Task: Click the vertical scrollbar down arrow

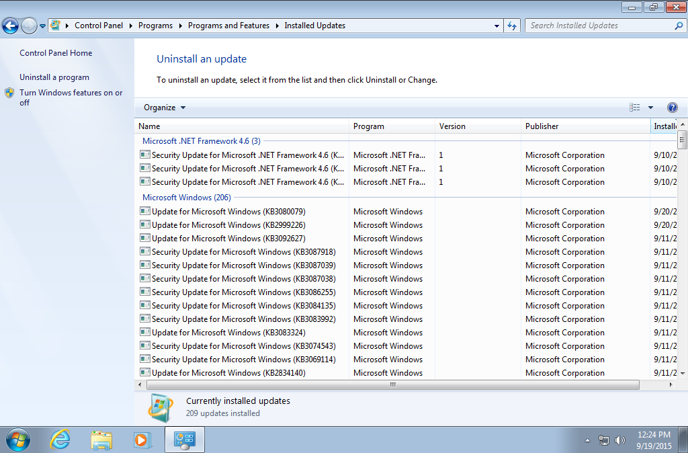Action: 683,374
